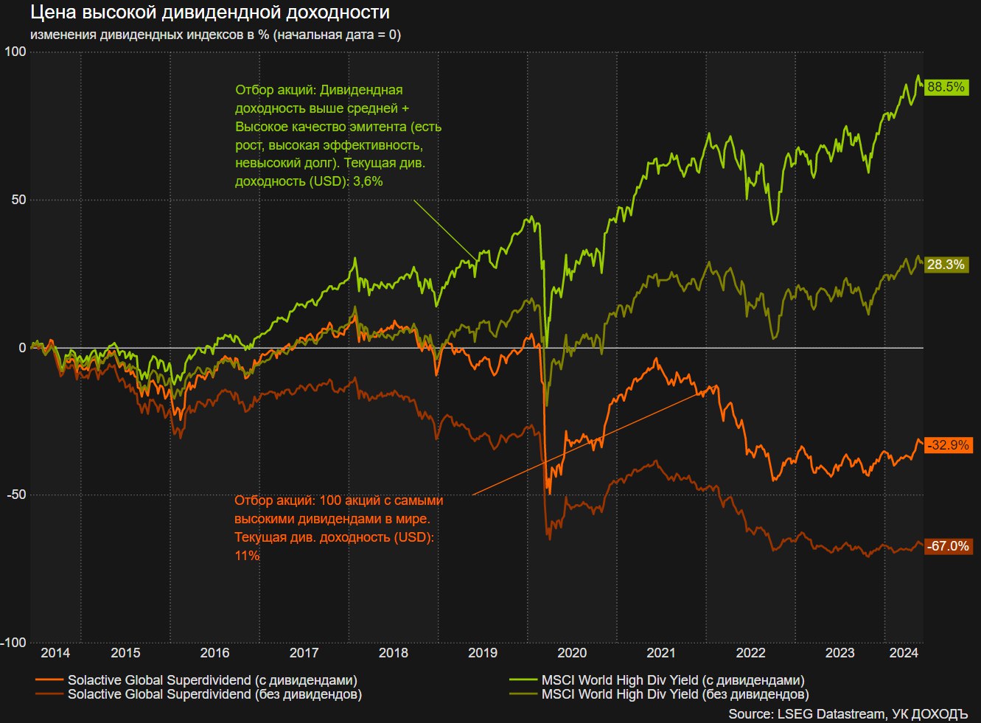The width and height of the screenshot is (981, 723).
Task: Select the 2024 label on the time axis
Action: pos(904,653)
